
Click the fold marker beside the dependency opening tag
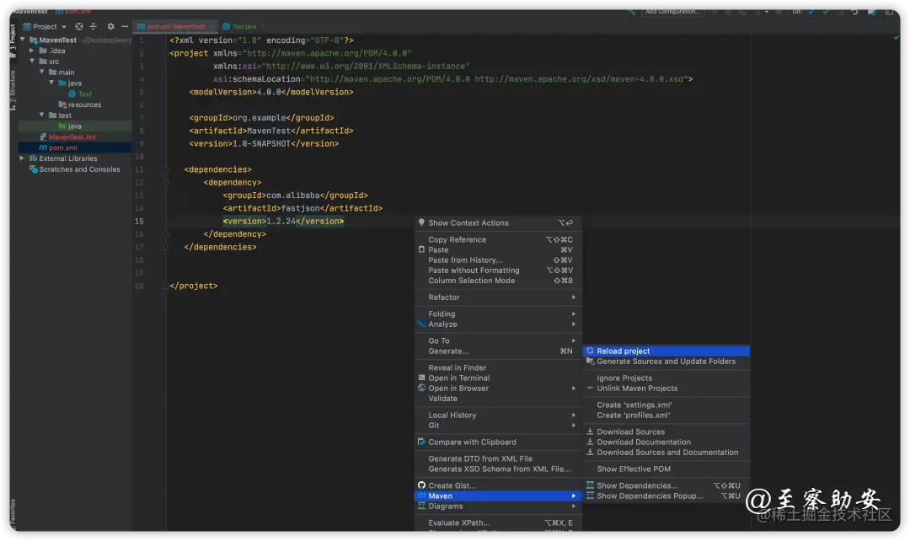coord(166,183)
